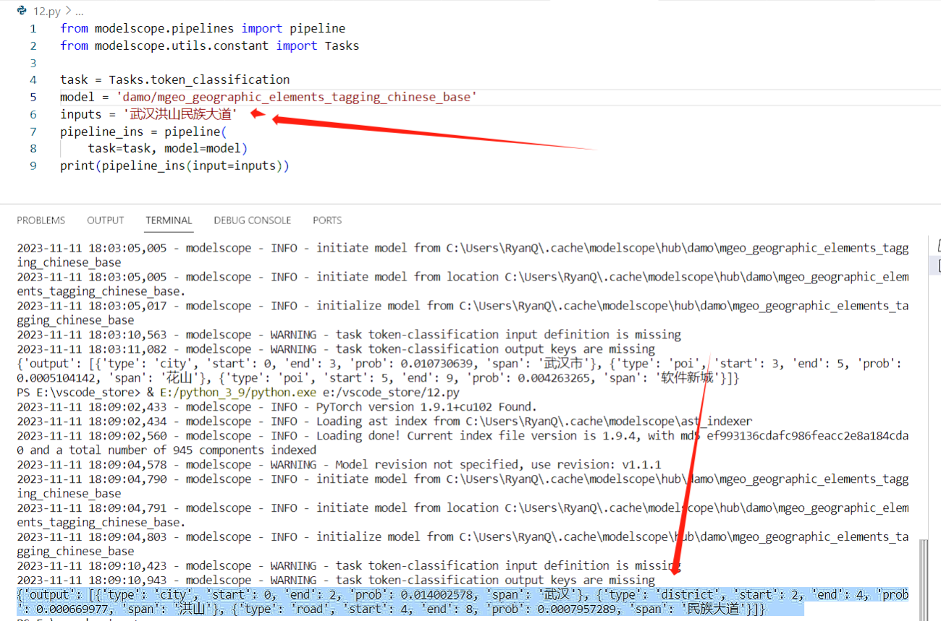Click the 'Model revision not specified' warning line

coord(339,465)
